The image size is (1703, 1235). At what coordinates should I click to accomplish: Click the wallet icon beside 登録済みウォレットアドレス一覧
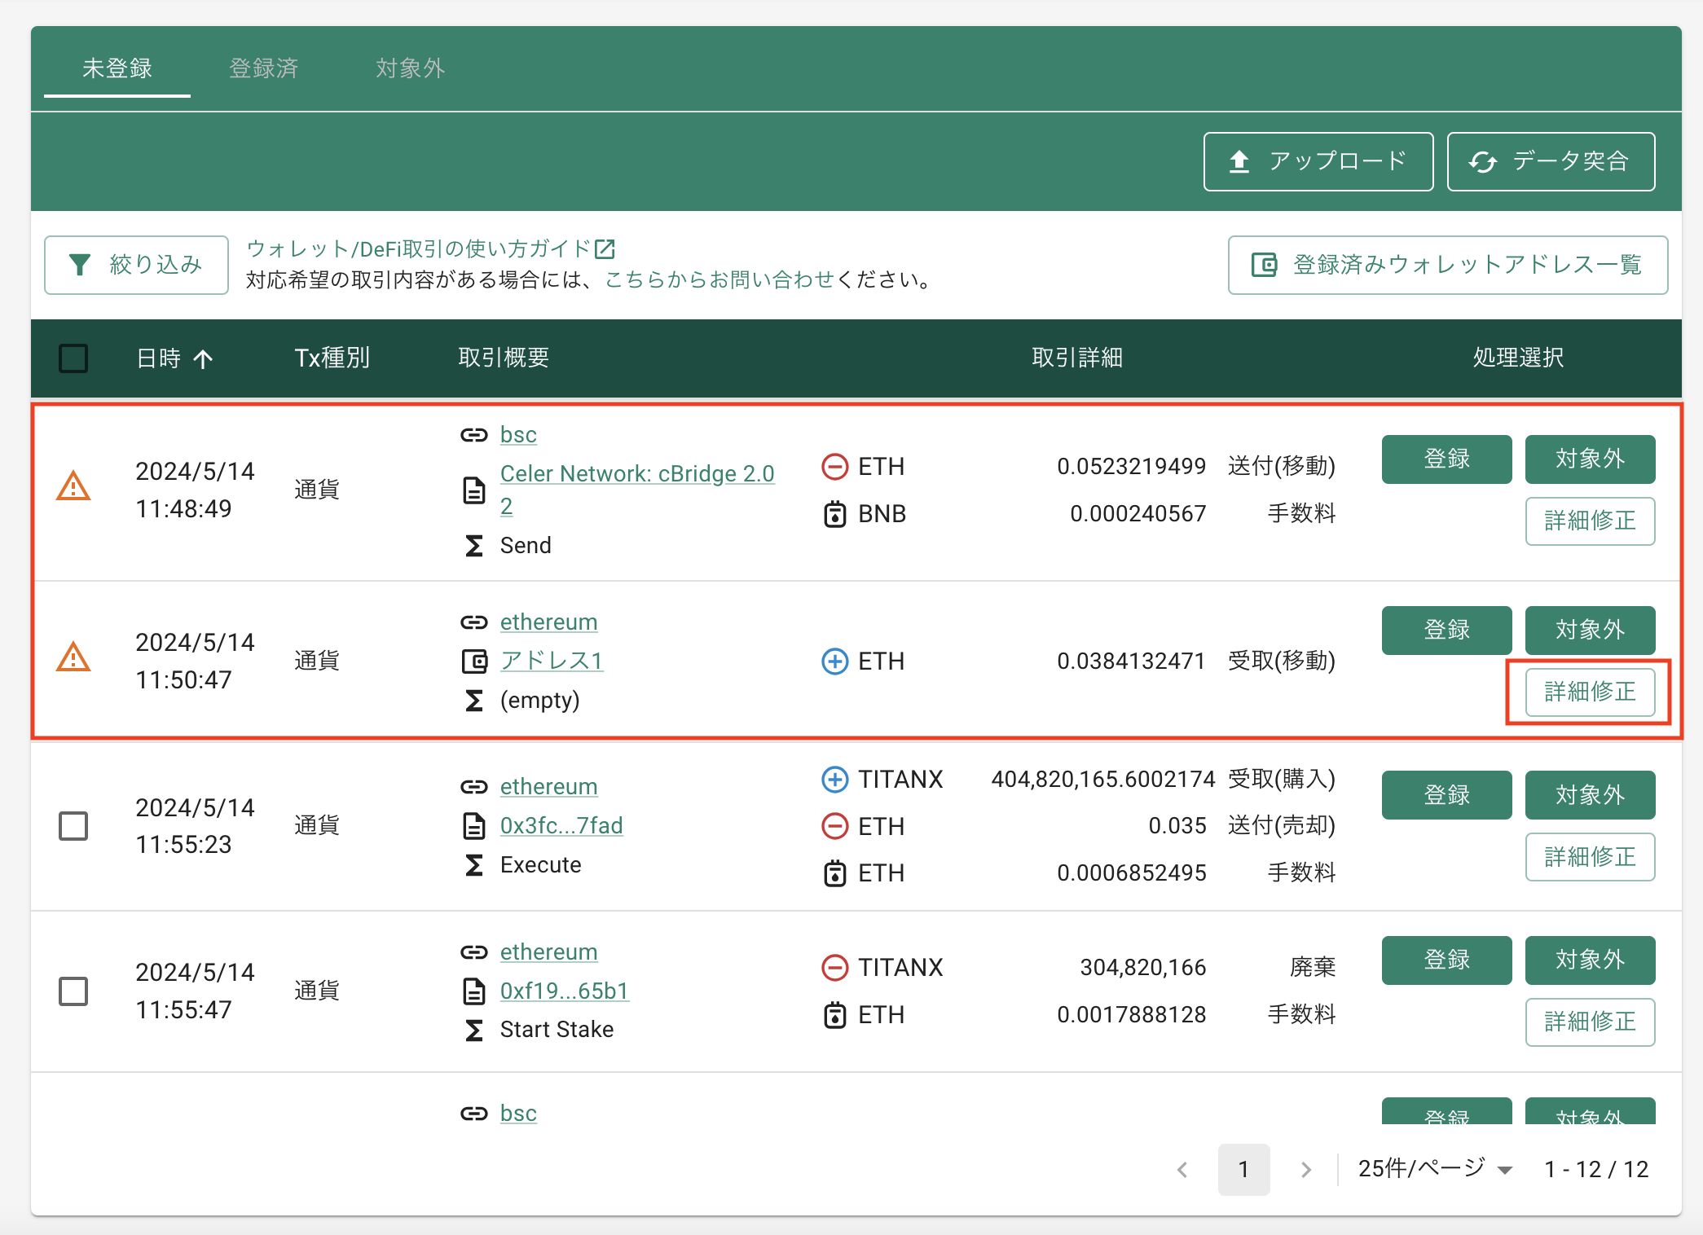(1264, 265)
